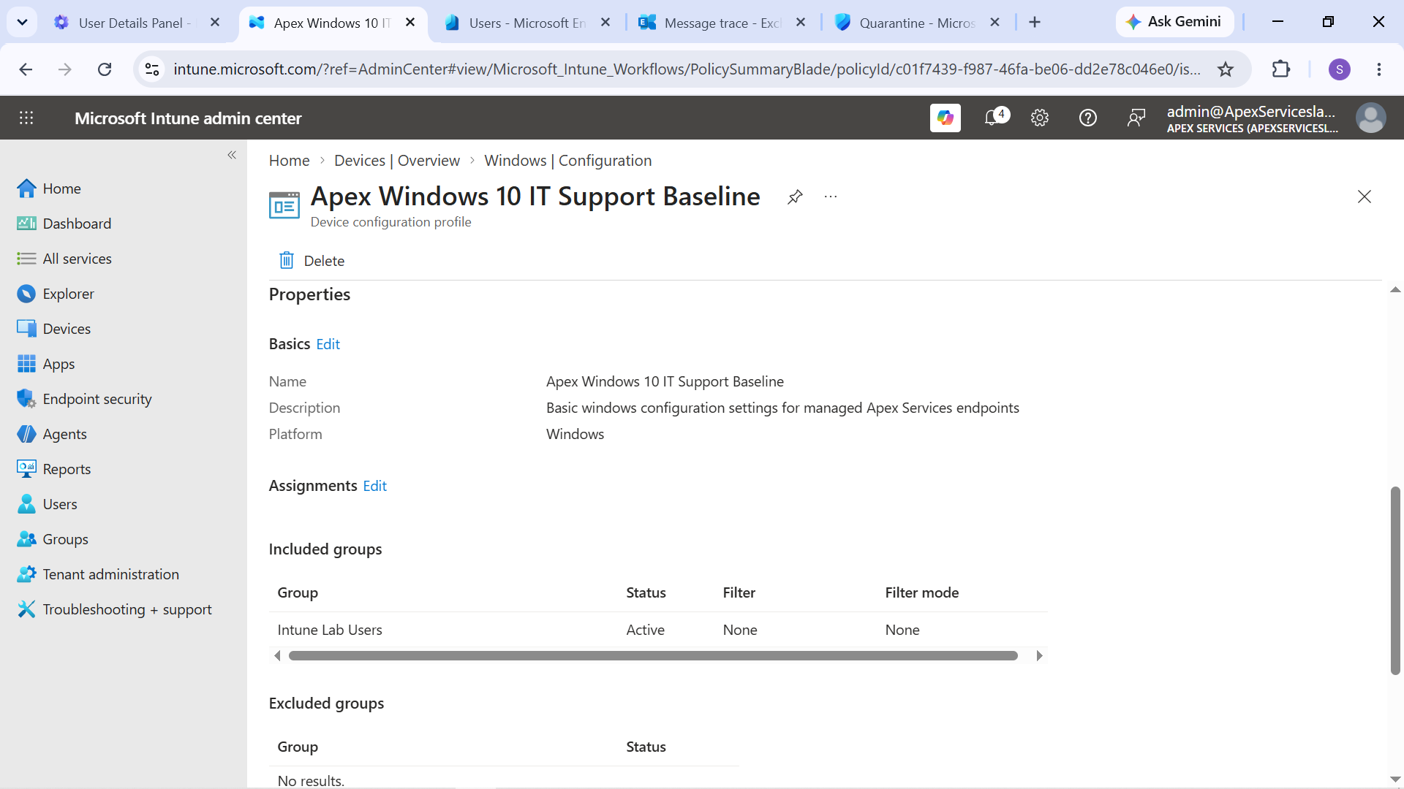Collapse the left navigation sidebar

tap(232, 155)
